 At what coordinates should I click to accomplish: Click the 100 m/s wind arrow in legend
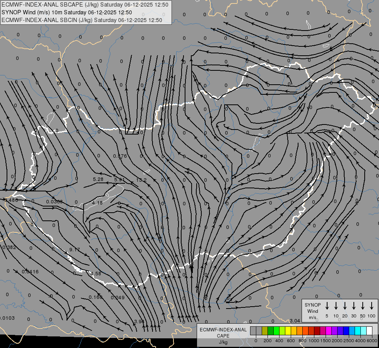[x=372, y=306]
